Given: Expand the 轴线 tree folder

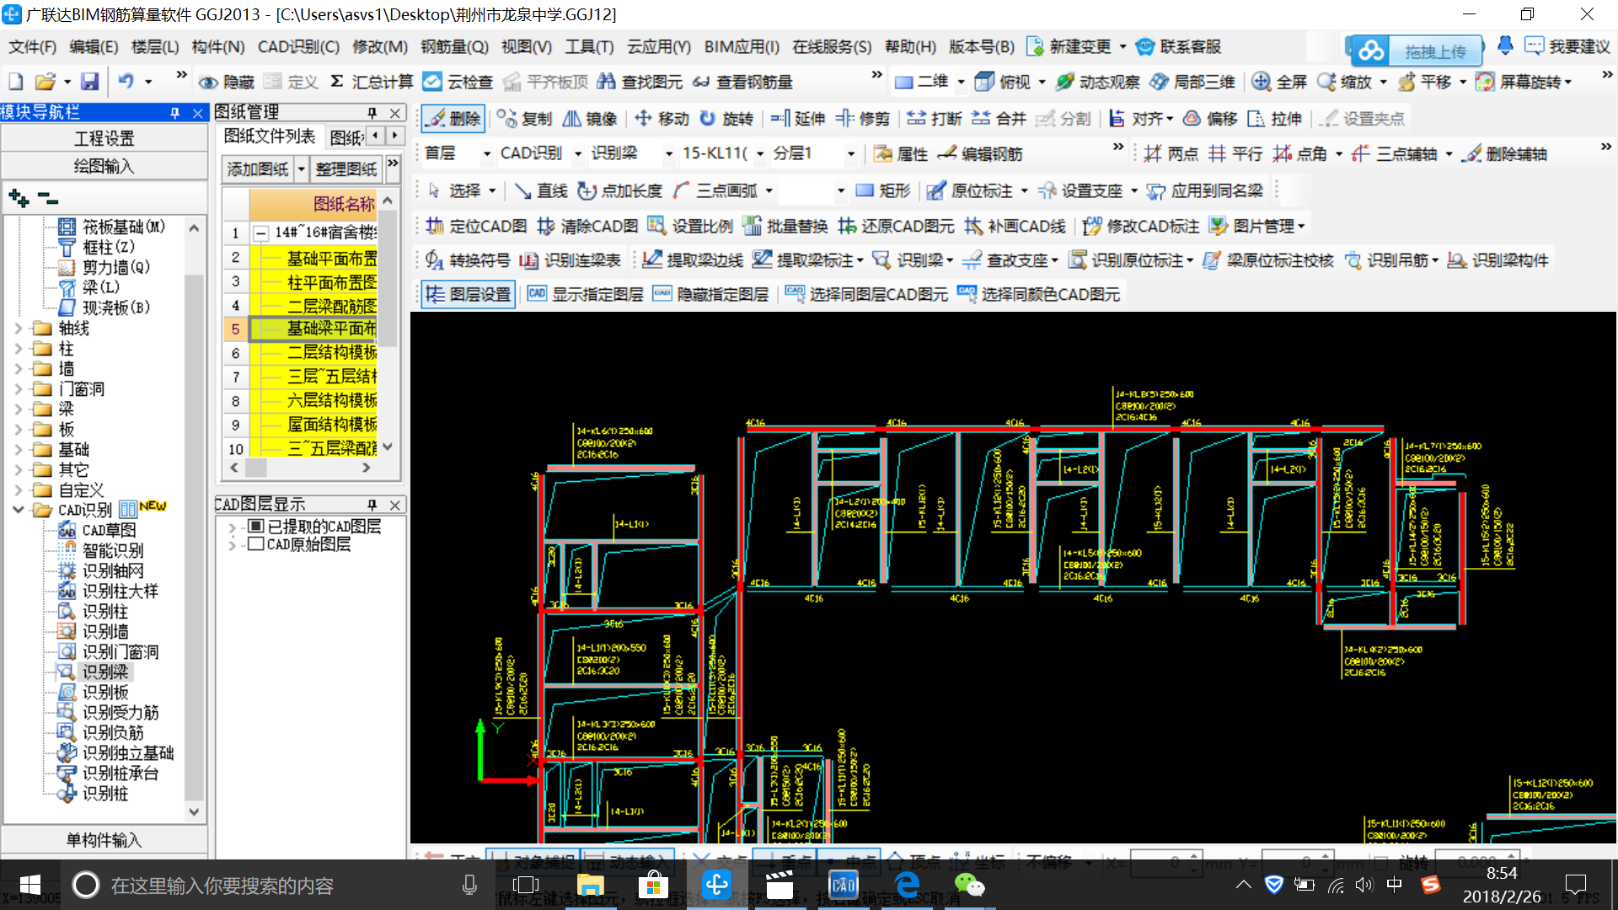Looking at the screenshot, I should [x=19, y=328].
